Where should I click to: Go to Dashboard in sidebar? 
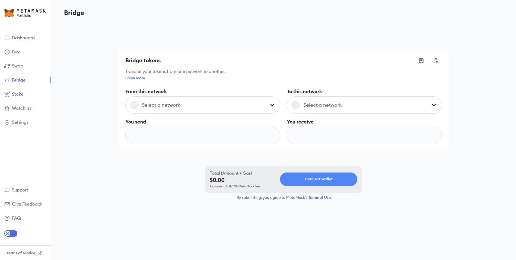coord(23,38)
